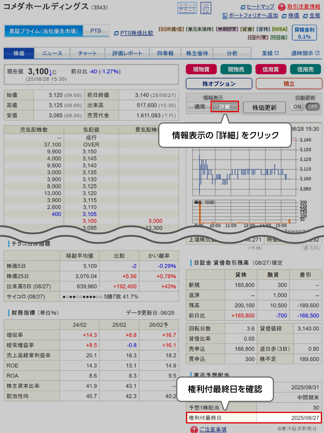The image size is (324, 433).
Task: Click the 信用買 button
Action: coord(271,69)
